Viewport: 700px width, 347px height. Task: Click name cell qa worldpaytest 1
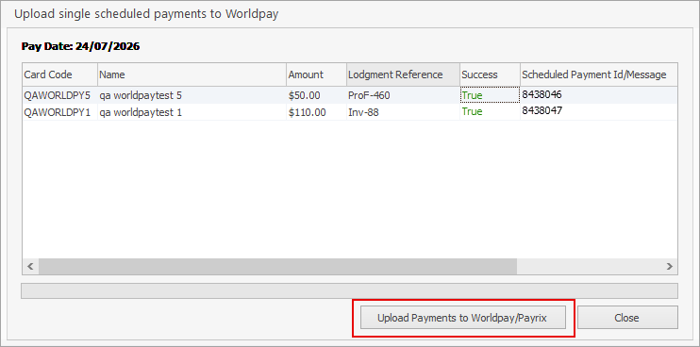point(192,112)
